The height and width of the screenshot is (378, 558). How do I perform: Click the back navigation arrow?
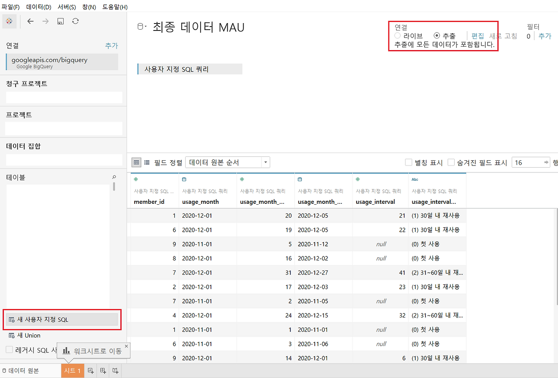coord(30,21)
